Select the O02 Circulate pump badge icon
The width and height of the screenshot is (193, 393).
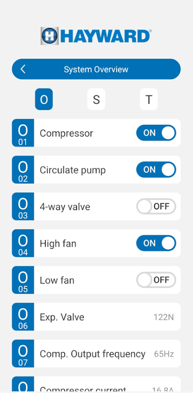click(23, 169)
